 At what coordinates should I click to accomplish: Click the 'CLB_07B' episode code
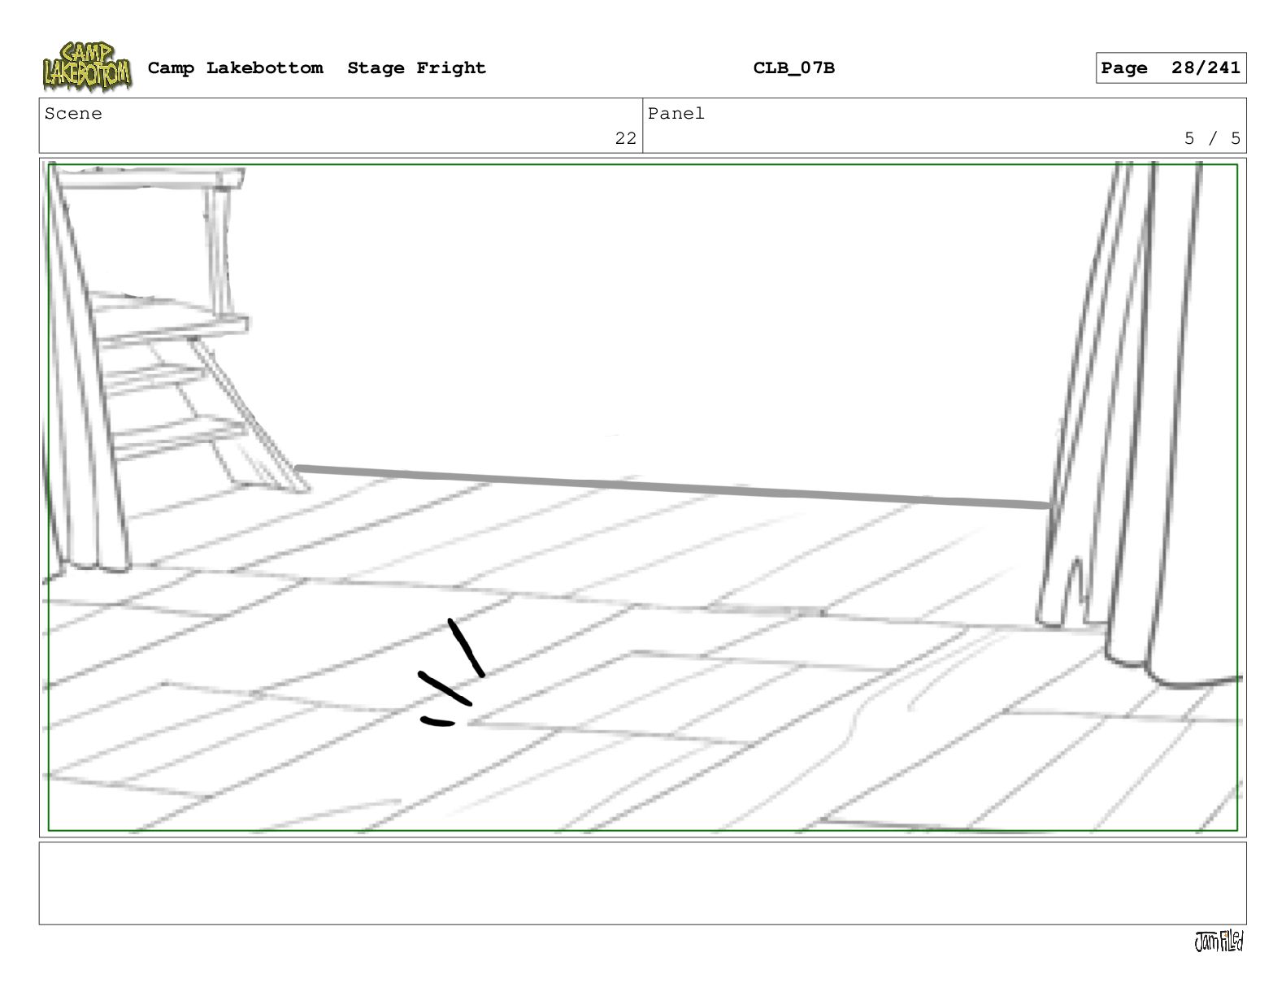(x=793, y=67)
